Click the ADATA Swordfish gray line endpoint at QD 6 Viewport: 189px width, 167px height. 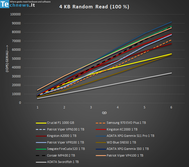click(x=171, y=73)
